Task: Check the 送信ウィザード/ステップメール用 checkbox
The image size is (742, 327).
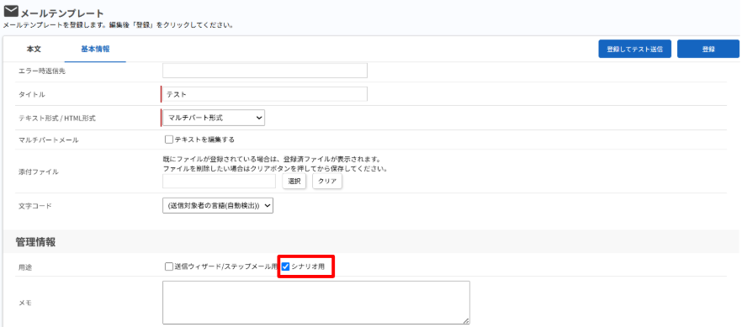Action: point(169,266)
